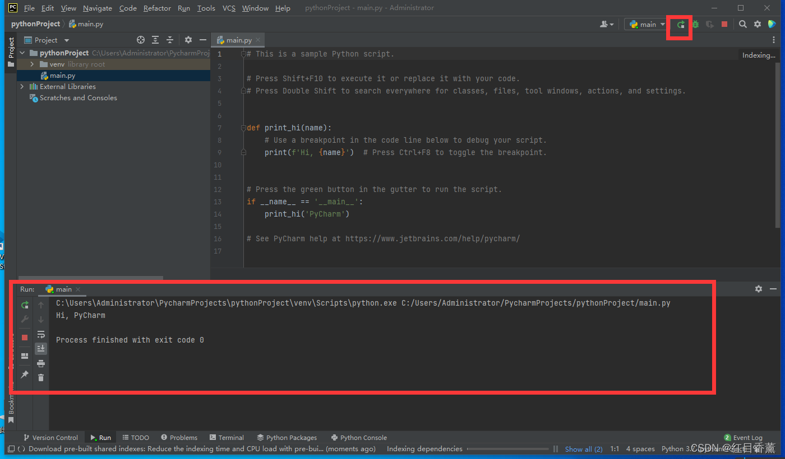Click the Select Opened File target icon
This screenshot has width=785, height=459.
click(x=141, y=40)
